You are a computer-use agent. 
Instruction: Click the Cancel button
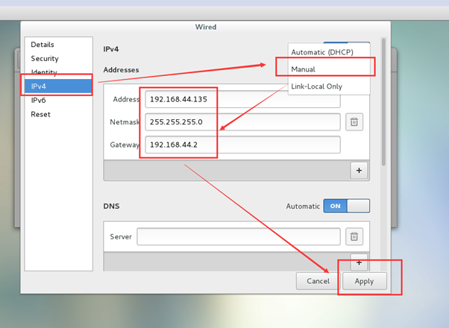318,281
